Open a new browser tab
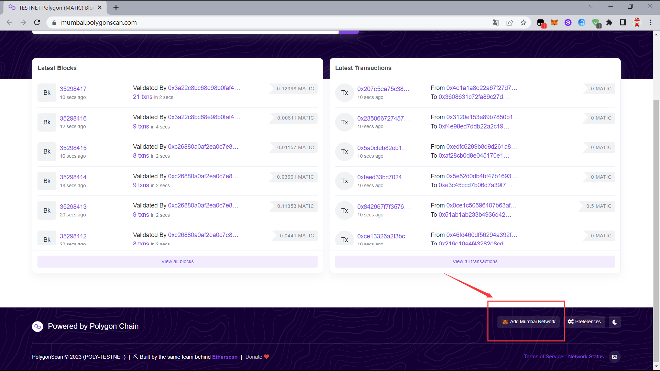 coord(116,8)
